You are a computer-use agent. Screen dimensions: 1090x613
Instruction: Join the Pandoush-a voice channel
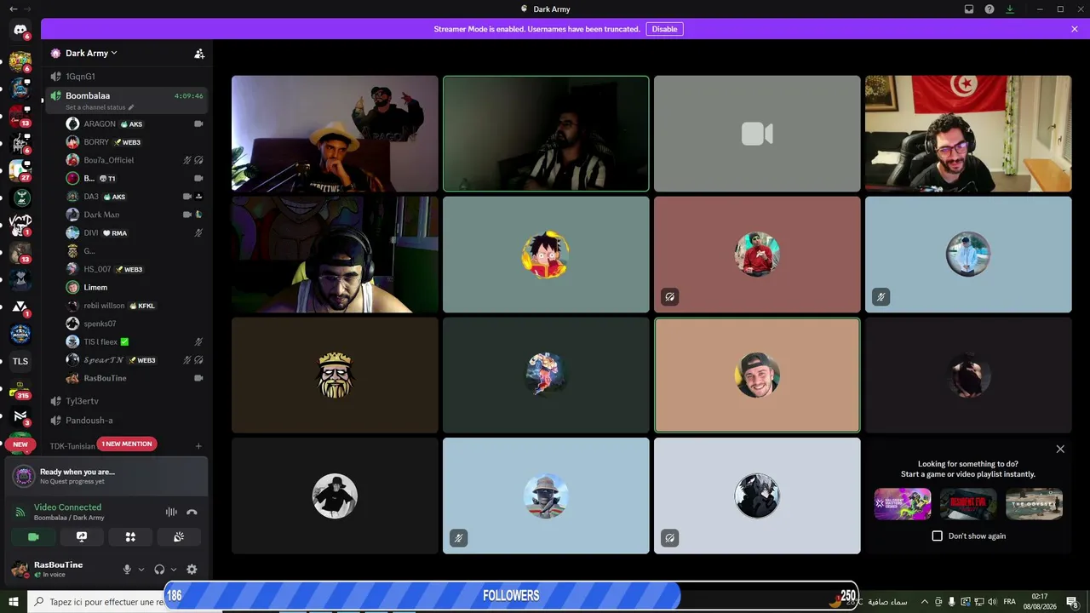point(128,421)
